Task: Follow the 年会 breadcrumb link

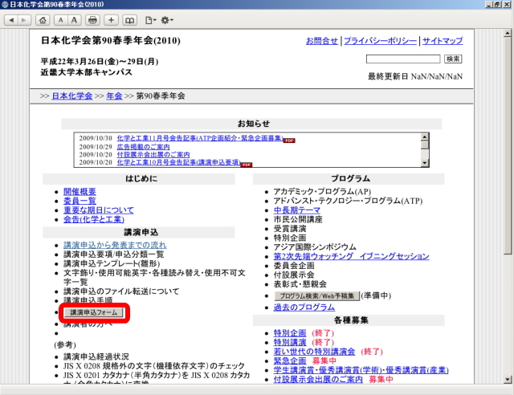Action: click(114, 96)
